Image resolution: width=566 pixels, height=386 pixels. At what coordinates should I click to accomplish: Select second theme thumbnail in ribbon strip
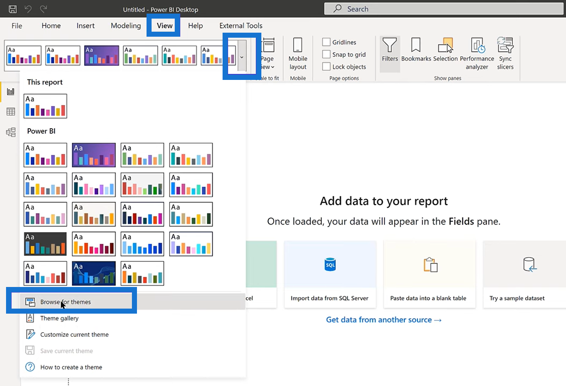(x=63, y=55)
